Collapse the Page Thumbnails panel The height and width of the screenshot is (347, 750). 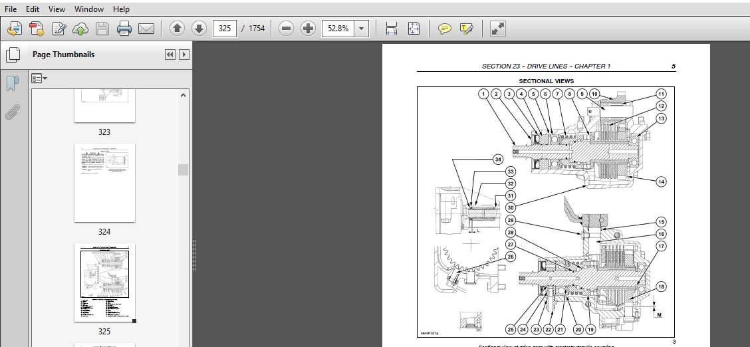click(170, 55)
